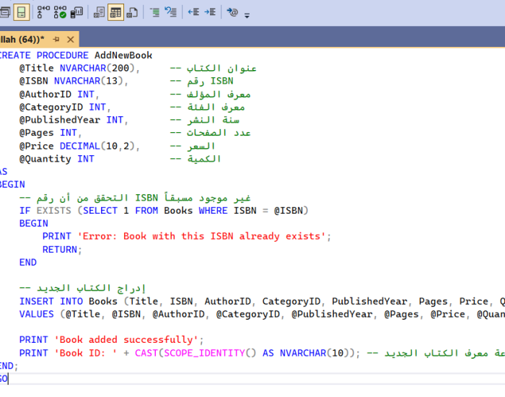The height and width of the screenshot is (397, 505).
Task: Toggle Results to Grid output mode
Action: click(115, 12)
